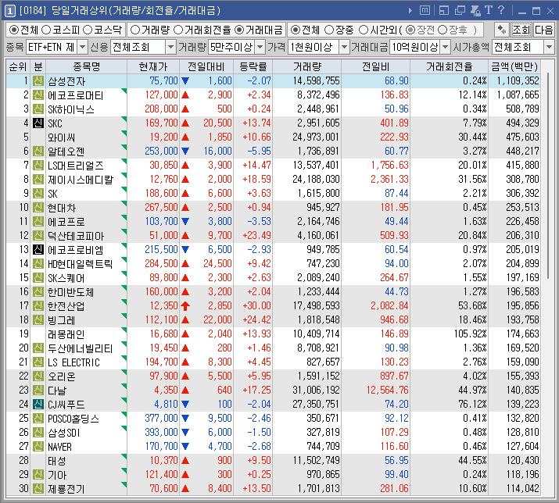Click the 신 badge on the 제룡전기 row

[38, 489]
